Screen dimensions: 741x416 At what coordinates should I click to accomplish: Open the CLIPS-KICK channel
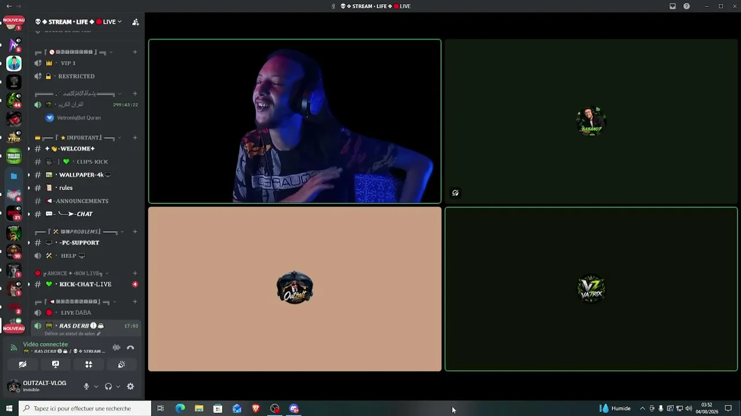point(84,162)
